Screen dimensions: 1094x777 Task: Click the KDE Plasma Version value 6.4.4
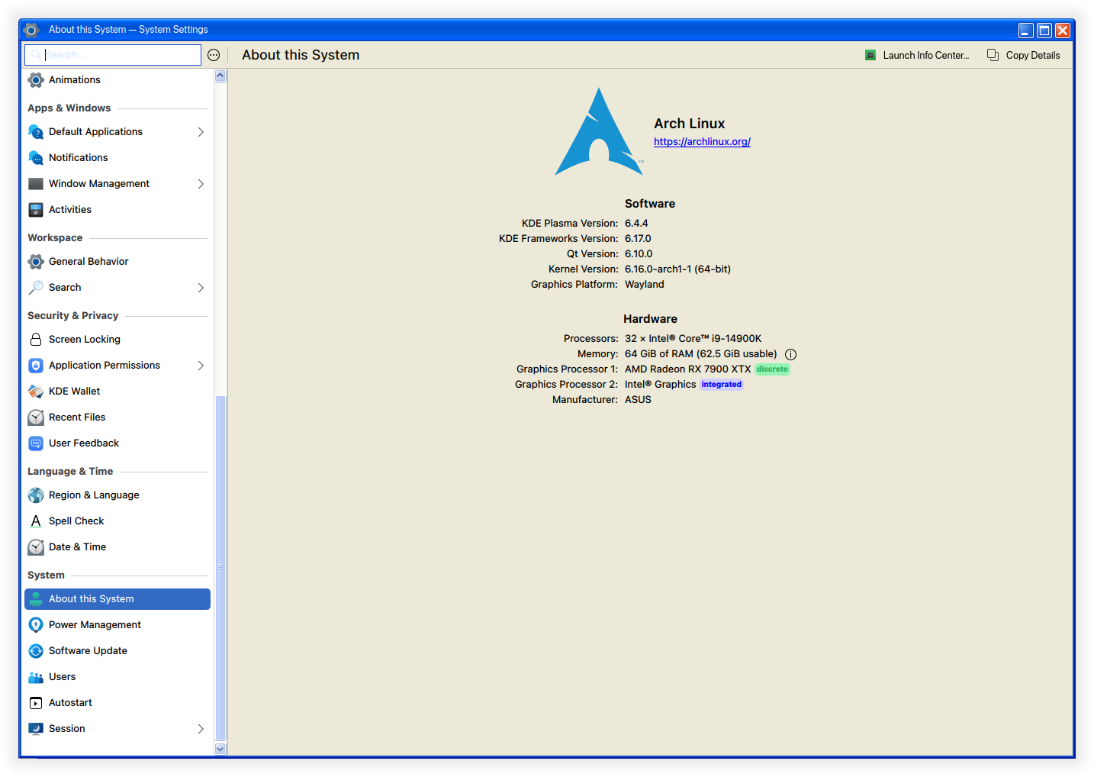point(636,224)
